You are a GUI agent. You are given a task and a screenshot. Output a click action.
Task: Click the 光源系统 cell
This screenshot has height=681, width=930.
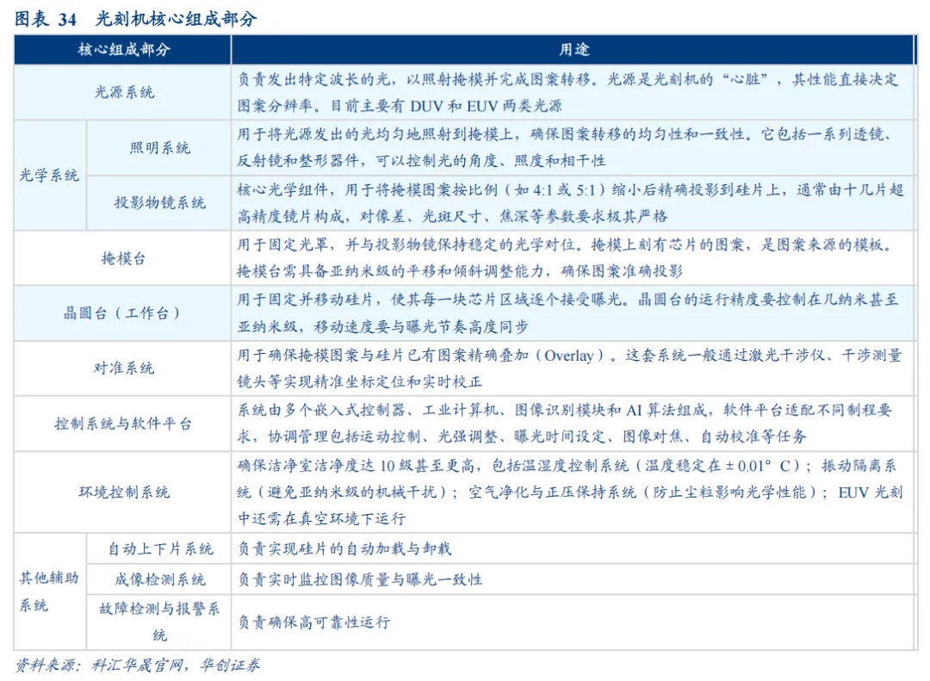123,92
